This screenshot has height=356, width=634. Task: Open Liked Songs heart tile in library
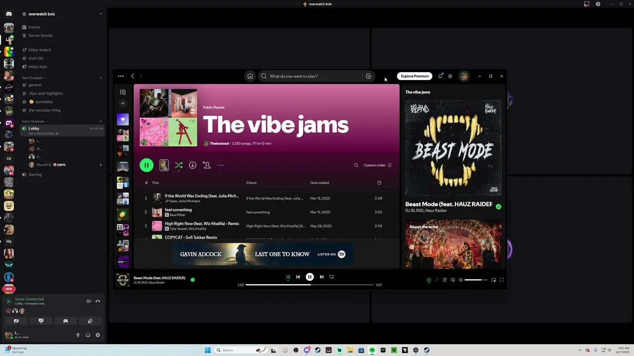tap(123, 119)
